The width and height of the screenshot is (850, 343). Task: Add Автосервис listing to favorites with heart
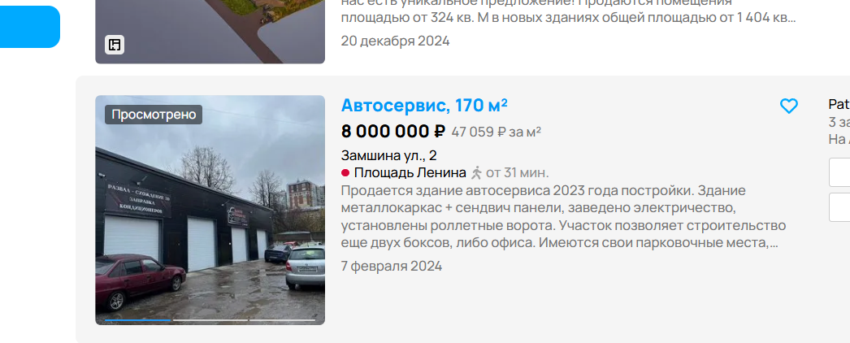coord(789,106)
